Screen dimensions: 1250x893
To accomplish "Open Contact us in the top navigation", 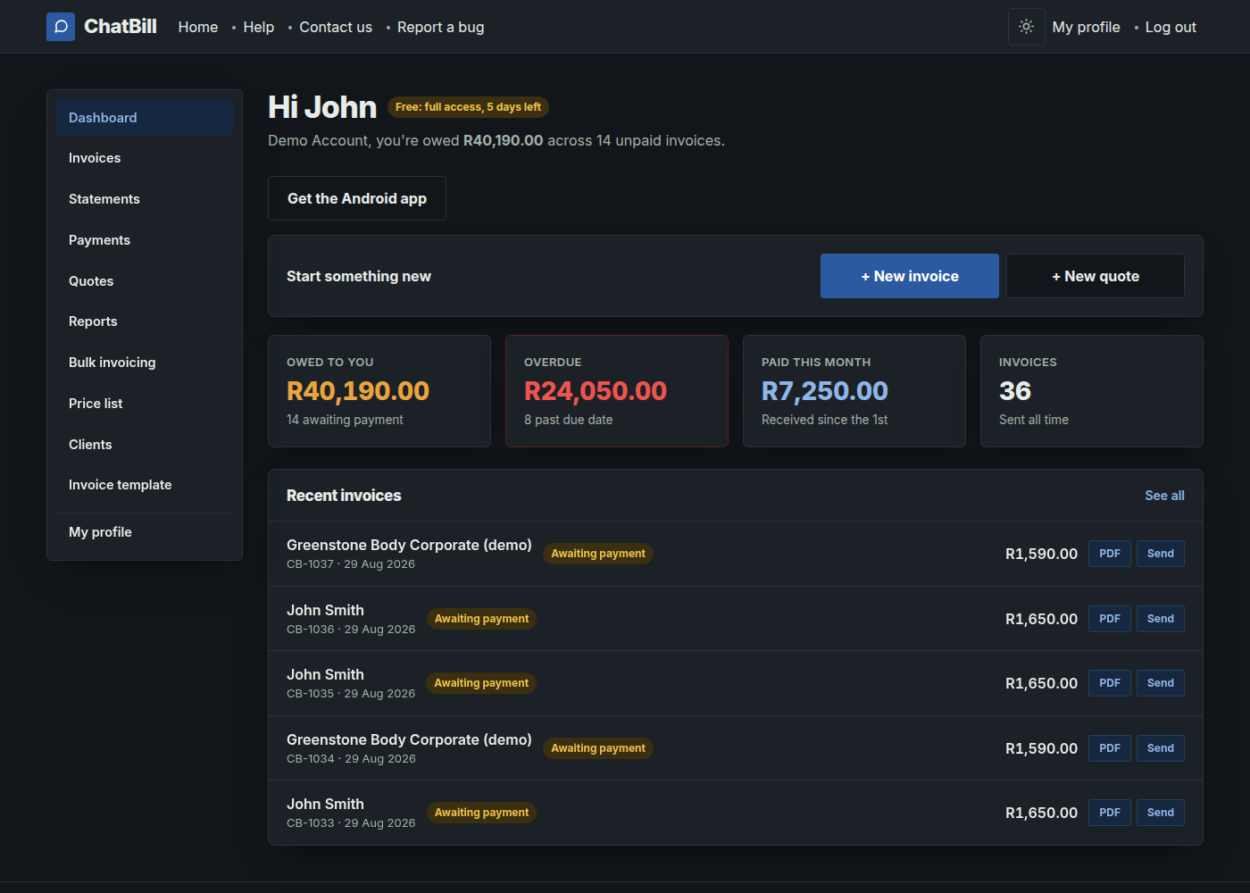I will click(x=336, y=27).
